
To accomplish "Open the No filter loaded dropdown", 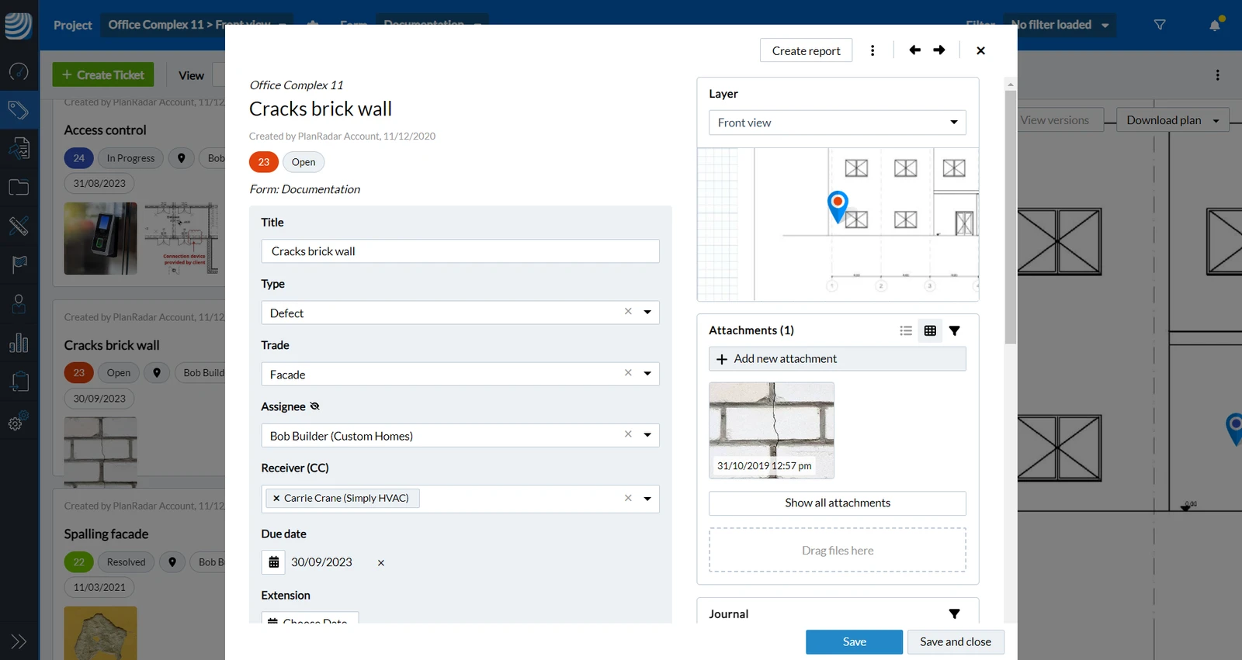I will [x=1060, y=25].
